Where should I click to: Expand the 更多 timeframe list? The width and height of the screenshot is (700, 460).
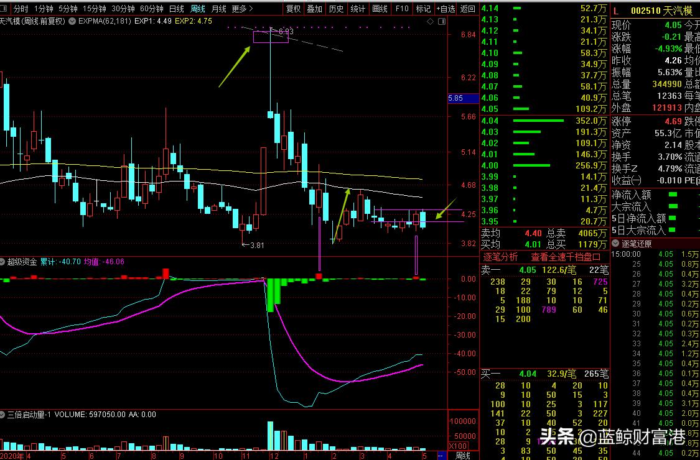(241, 9)
